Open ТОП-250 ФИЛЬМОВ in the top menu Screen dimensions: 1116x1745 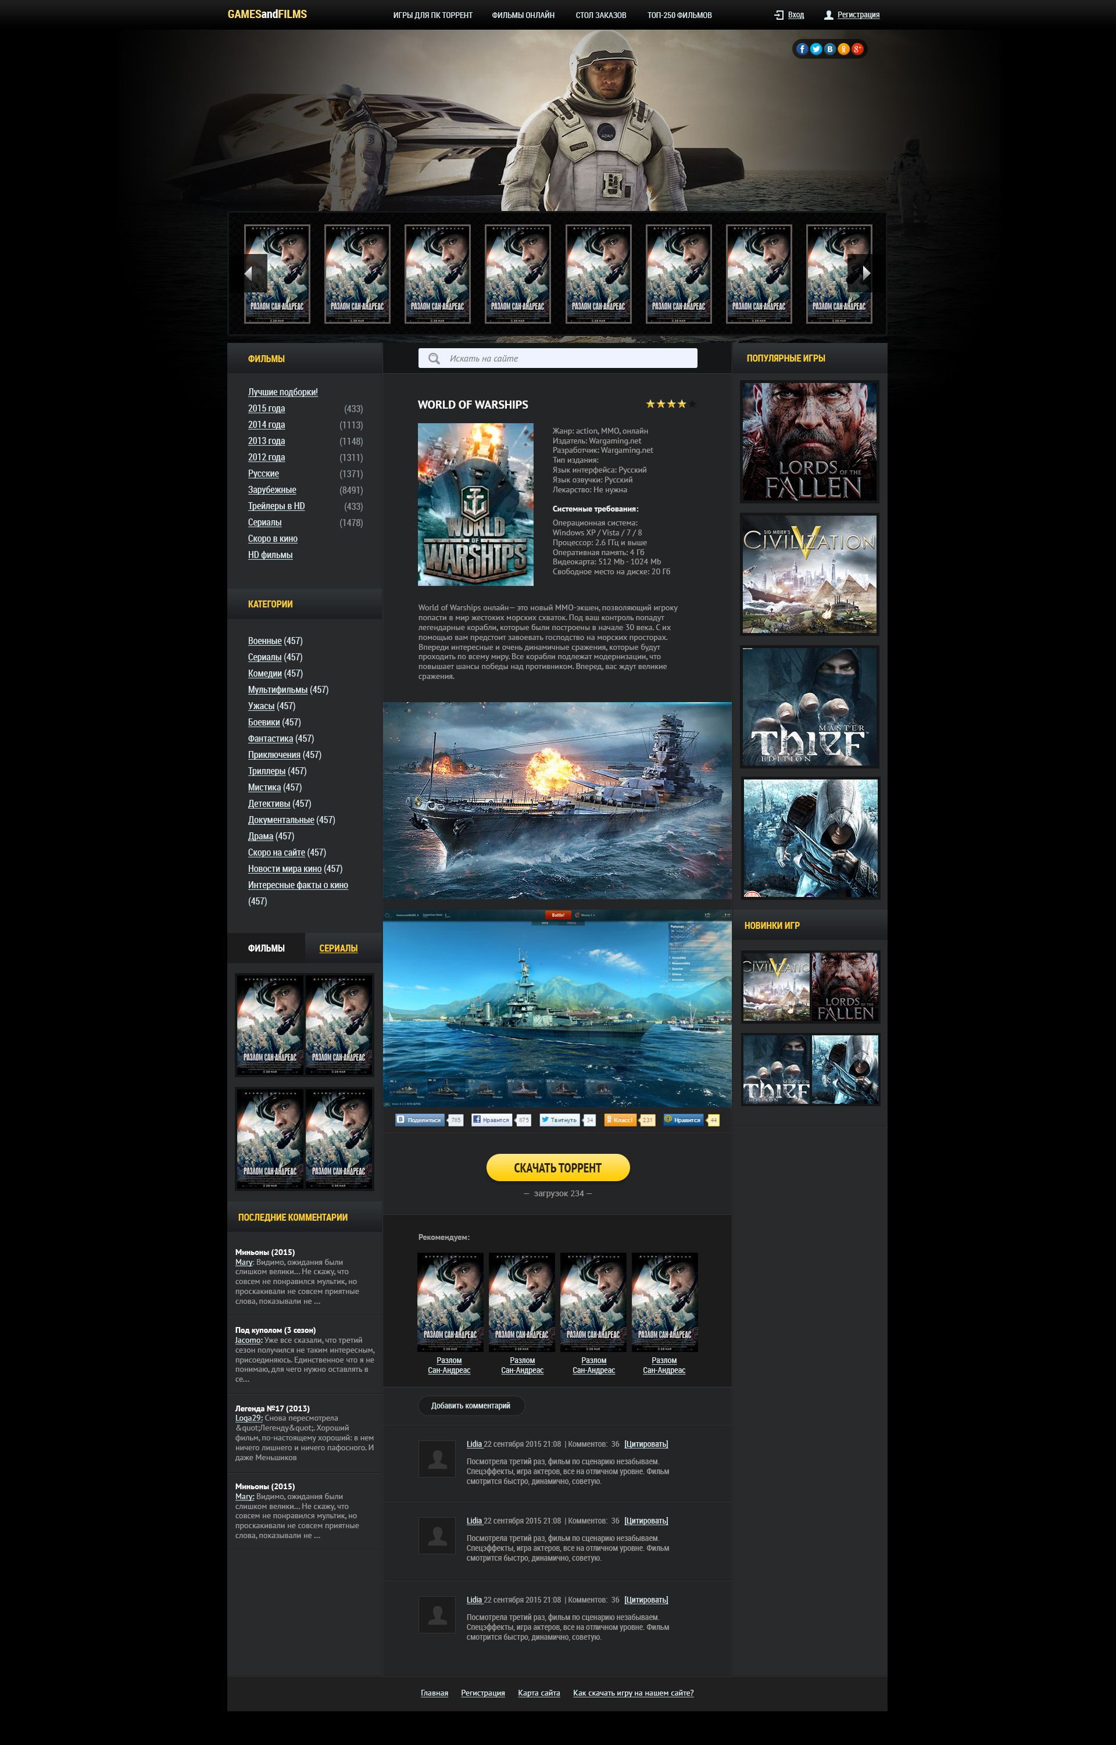coord(679,15)
